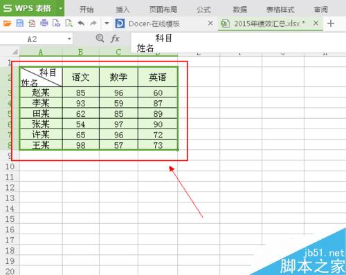This screenshot has width=346, height=275.
Task: Open the 审阅 ribbon tab
Action: pos(321,10)
